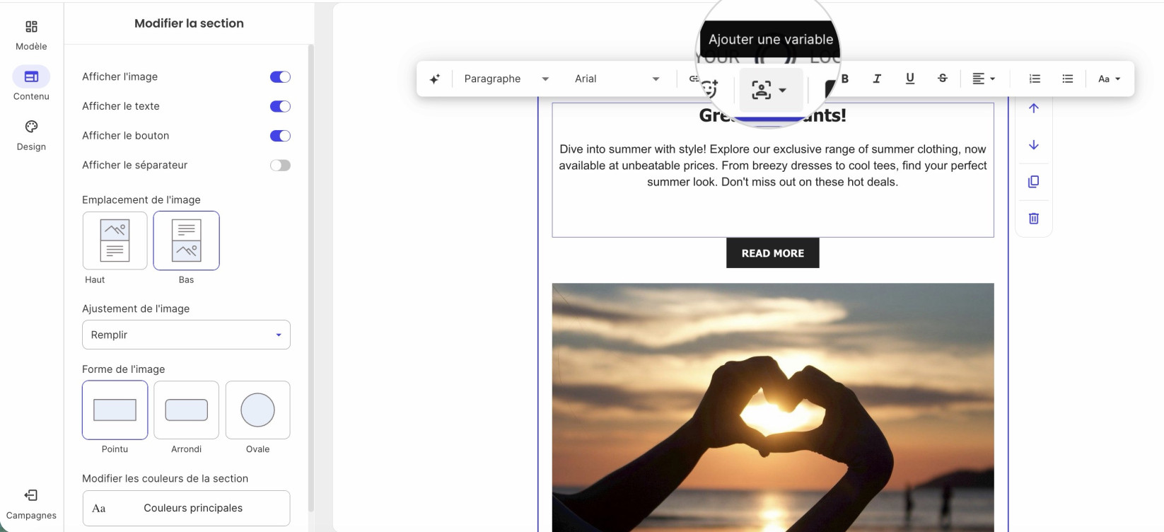This screenshot has width=1164, height=532.
Task: Toggle Afficher le texte switch
Action: pyautogui.click(x=280, y=107)
